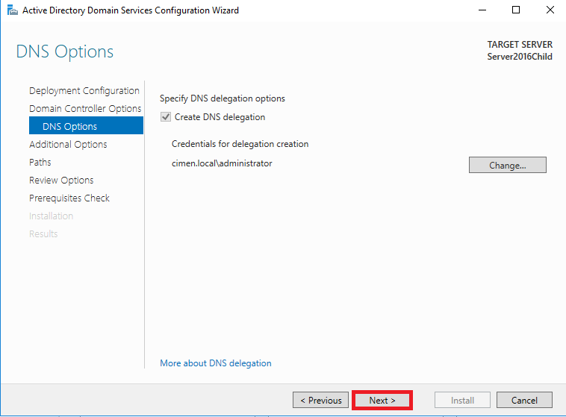Go to the Domain Controller Options page
This screenshot has width=566, height=417.
pos(85,109)
